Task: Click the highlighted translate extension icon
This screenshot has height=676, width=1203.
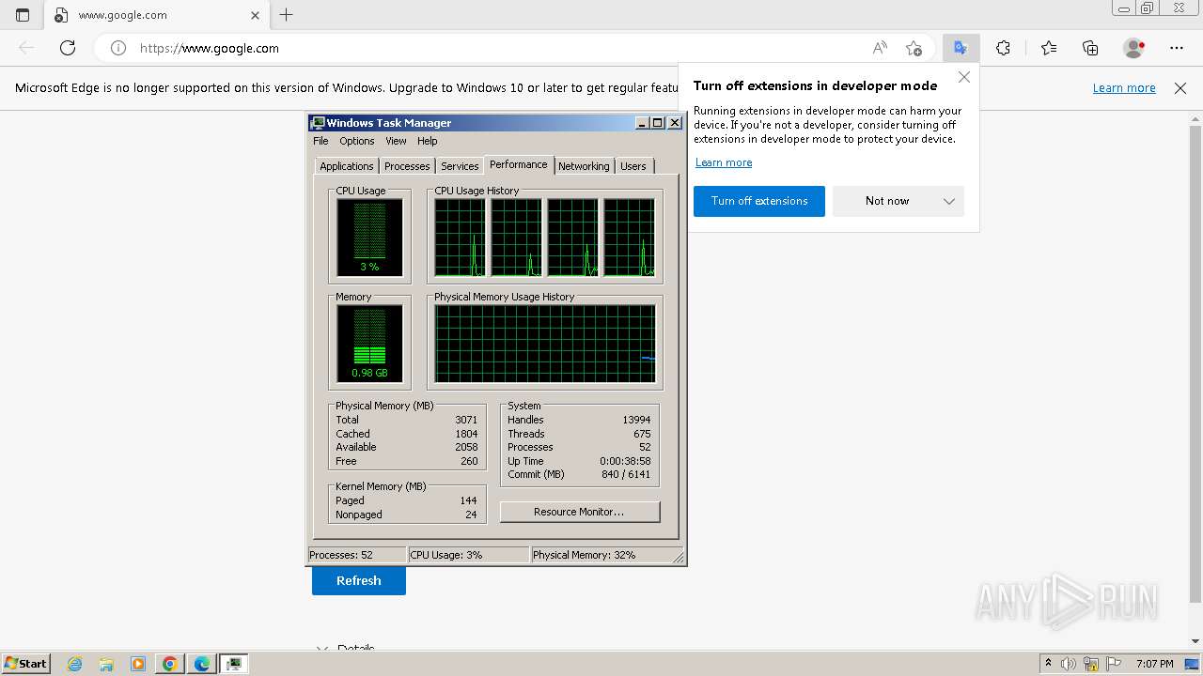Action: [961, 48]
